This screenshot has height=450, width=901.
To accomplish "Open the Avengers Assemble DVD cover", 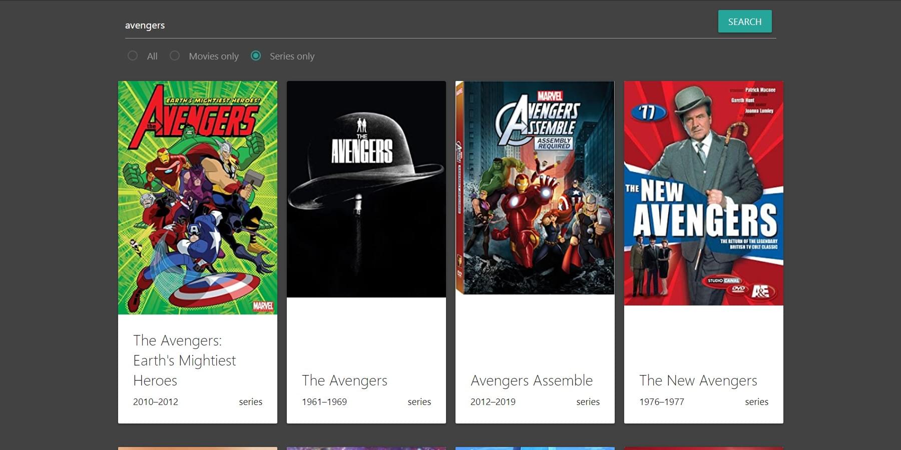I will (x=535, y=188).
